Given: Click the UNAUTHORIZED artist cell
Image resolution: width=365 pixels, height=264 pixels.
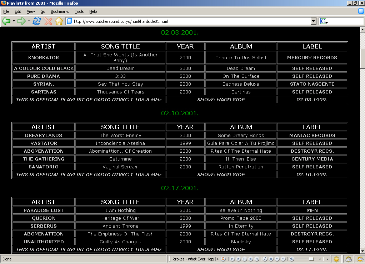Looking at the screenshot, I should click(x=44, y=242).
